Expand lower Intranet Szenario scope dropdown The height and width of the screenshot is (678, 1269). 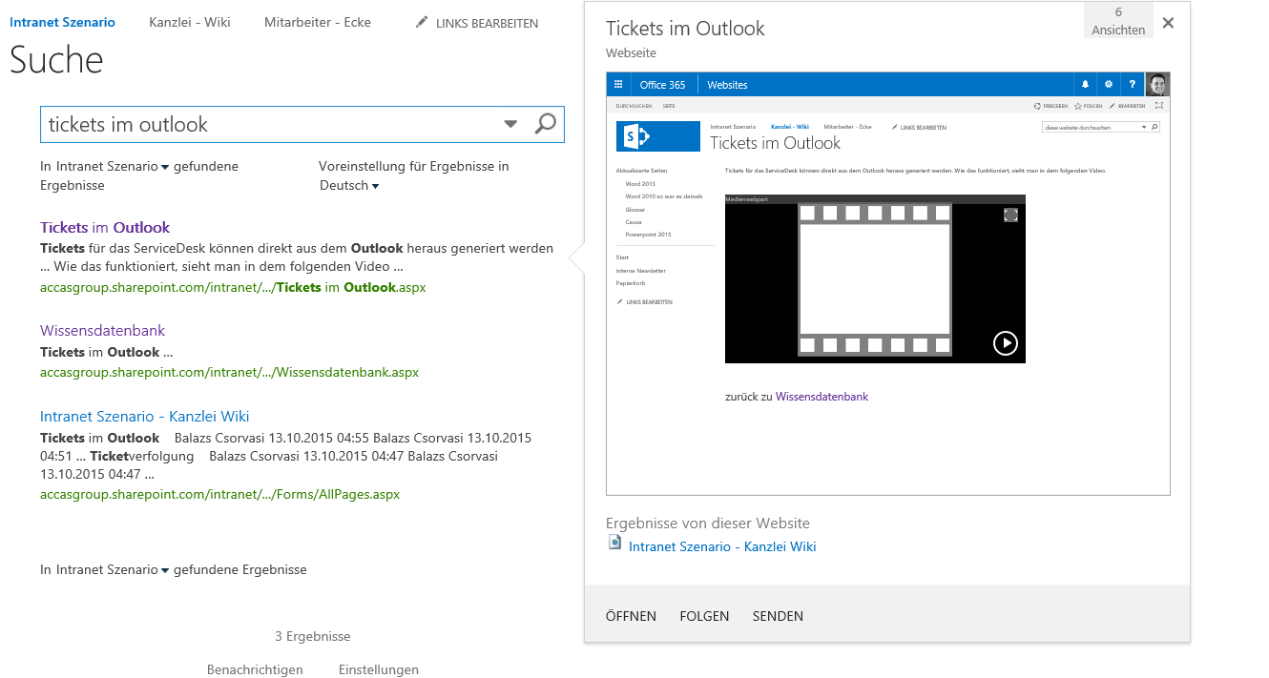[165, 570]
